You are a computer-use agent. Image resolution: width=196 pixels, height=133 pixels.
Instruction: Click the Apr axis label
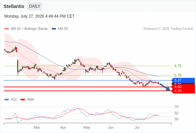click(x=63, y=127)
